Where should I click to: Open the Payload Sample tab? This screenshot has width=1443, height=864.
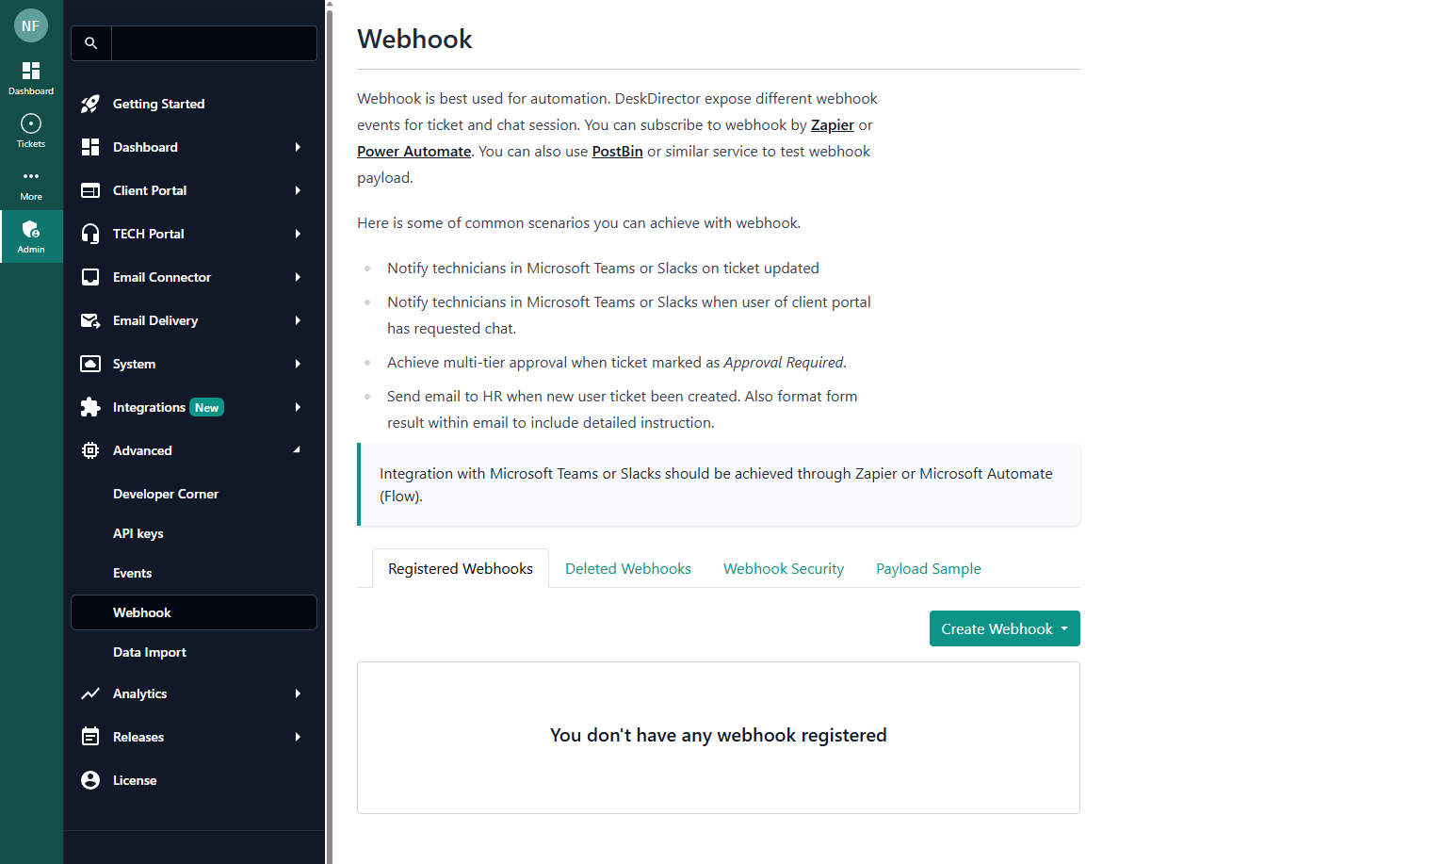click(928, 569)
